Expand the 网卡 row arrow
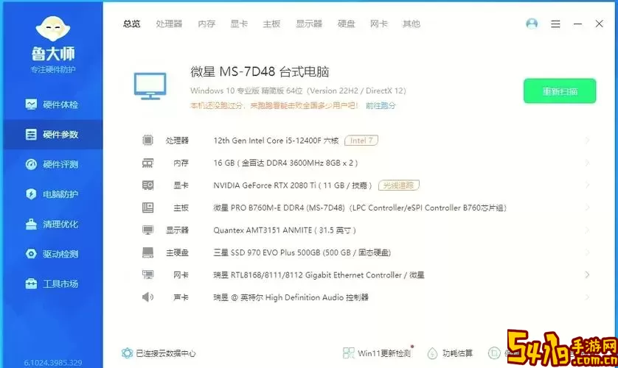This screenshot has height=368, width=618. (x=587, y=275)
